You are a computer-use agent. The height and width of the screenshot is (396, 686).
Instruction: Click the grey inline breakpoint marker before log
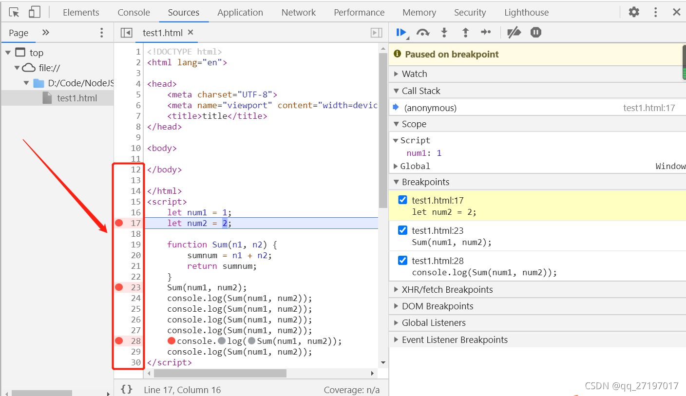(x=222, y=341)
